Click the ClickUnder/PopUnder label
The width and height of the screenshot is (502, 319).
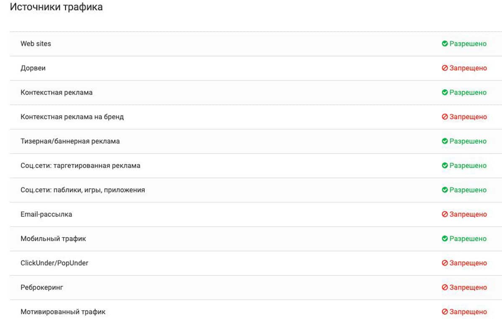[x=54, y=263]
